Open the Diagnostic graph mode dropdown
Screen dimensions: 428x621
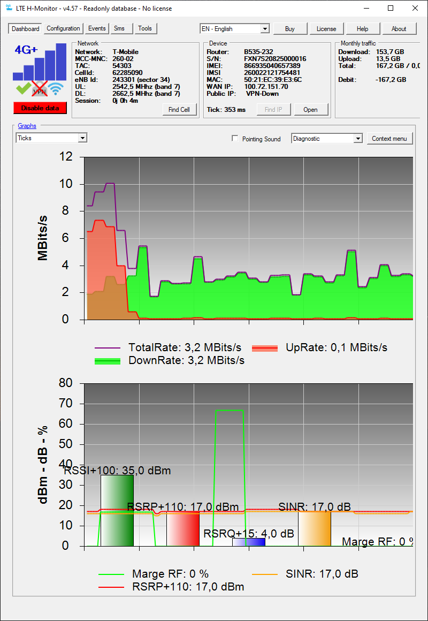coord(327,139)
